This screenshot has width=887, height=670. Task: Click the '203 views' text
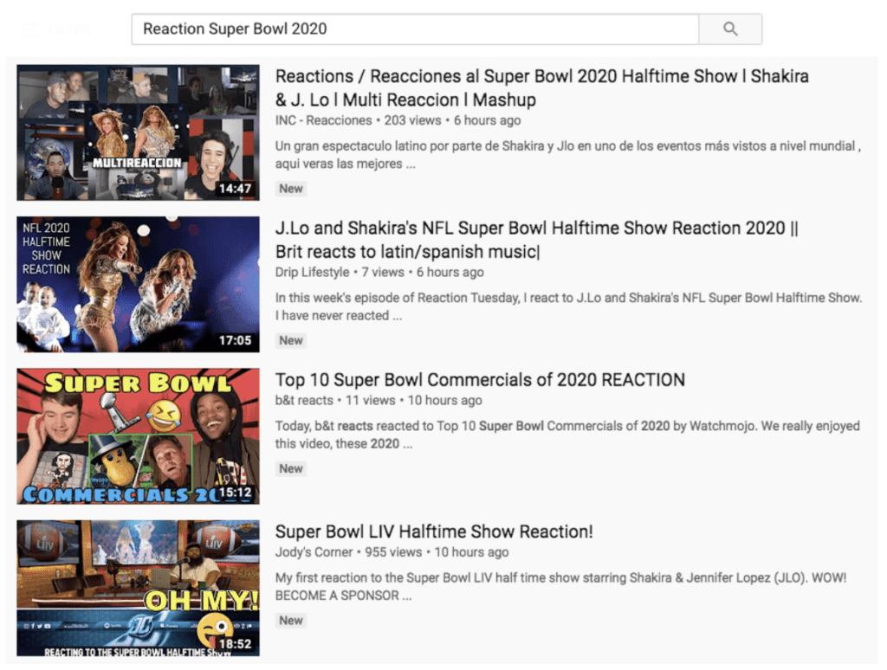pos(412,120)
